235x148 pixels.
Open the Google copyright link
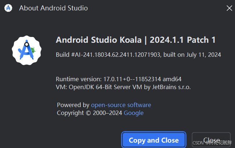tap(134, 113)
